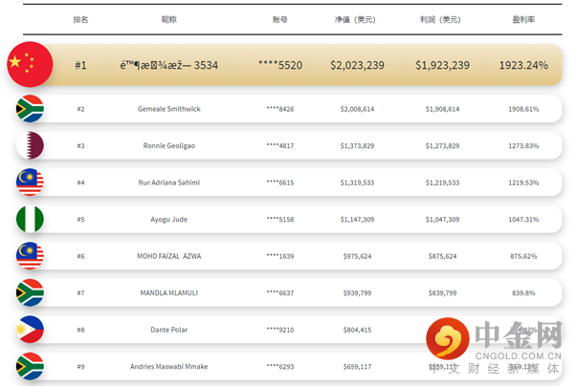This screenshot has width=576, height=386.
Task: Click the 排名 column header
Action: point(80,19)
